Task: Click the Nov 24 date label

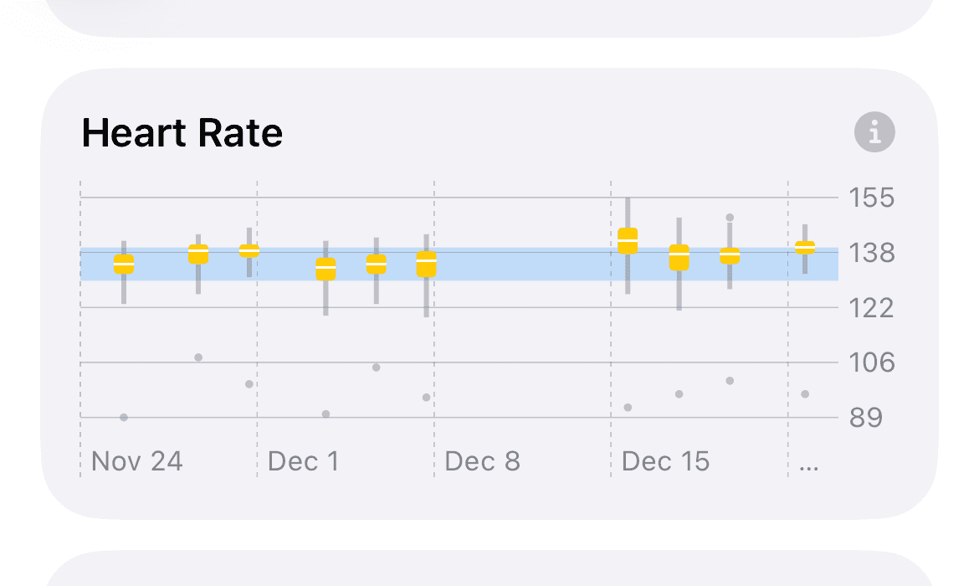Action: (136, 461)
